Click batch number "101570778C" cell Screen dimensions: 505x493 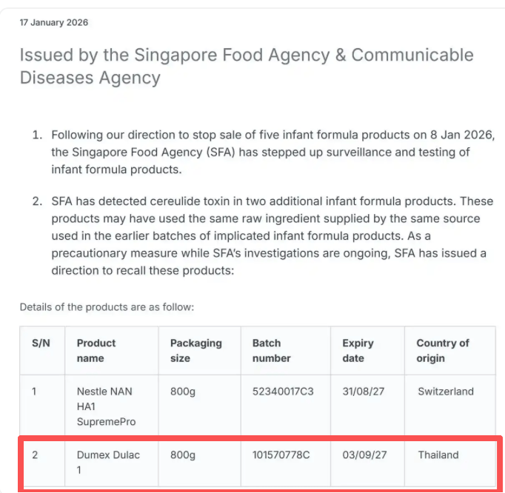281,455
